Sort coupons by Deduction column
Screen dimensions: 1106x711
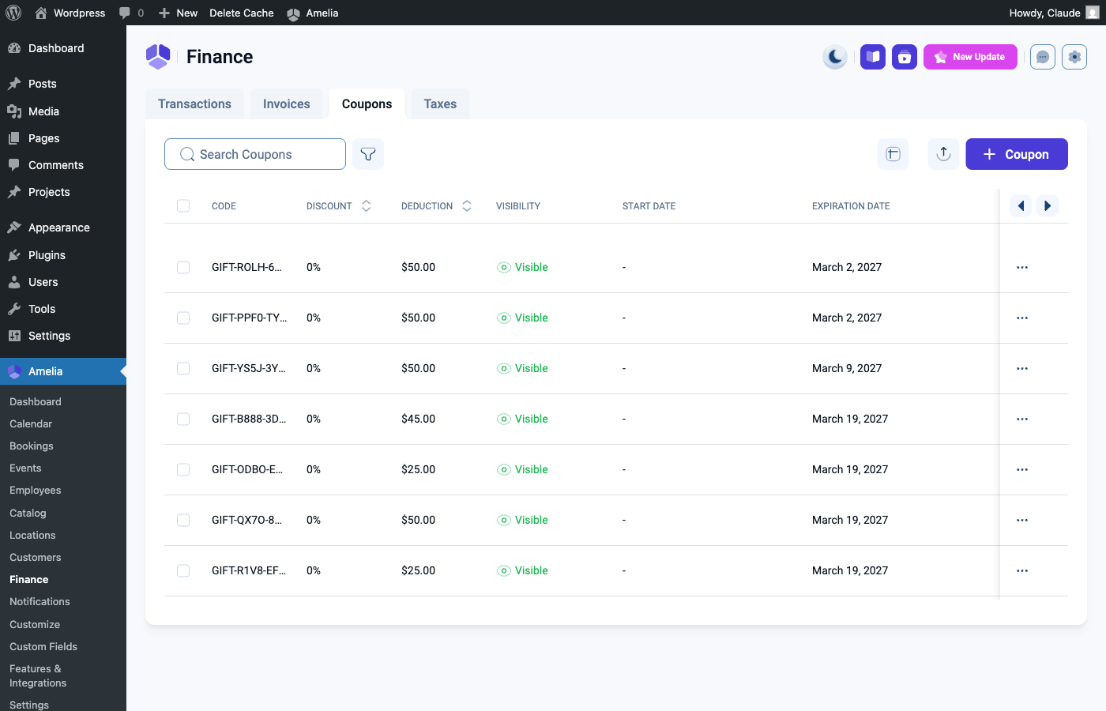click(x=467, y=206)
